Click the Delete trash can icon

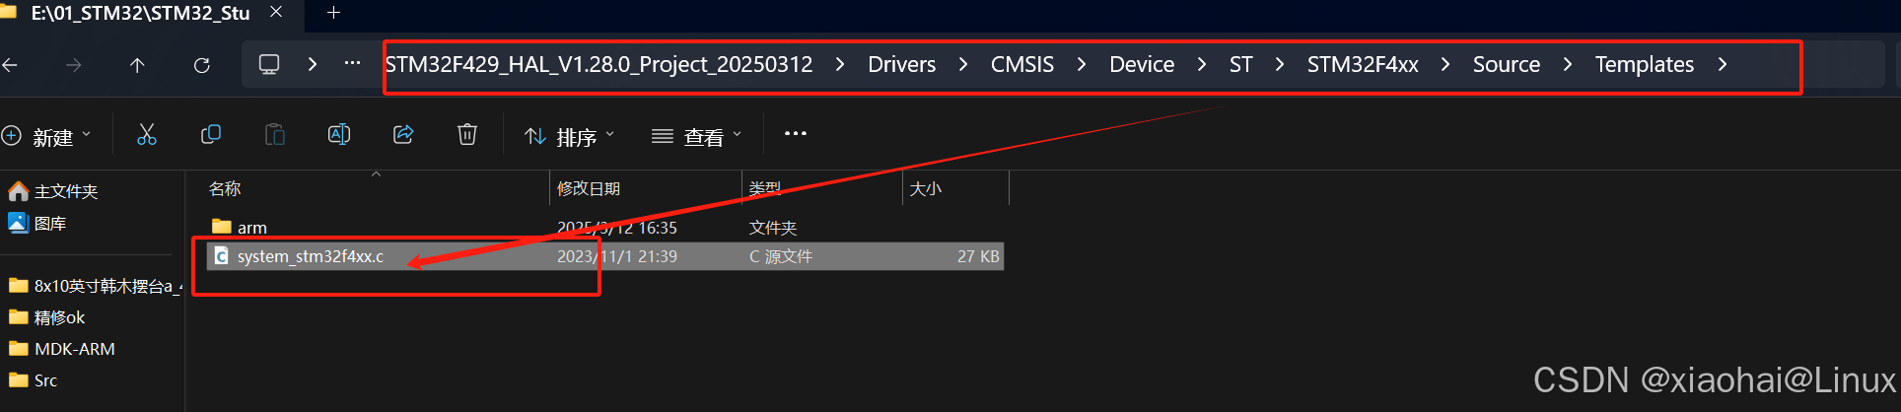pyautogui.click(x=467, y=135)
